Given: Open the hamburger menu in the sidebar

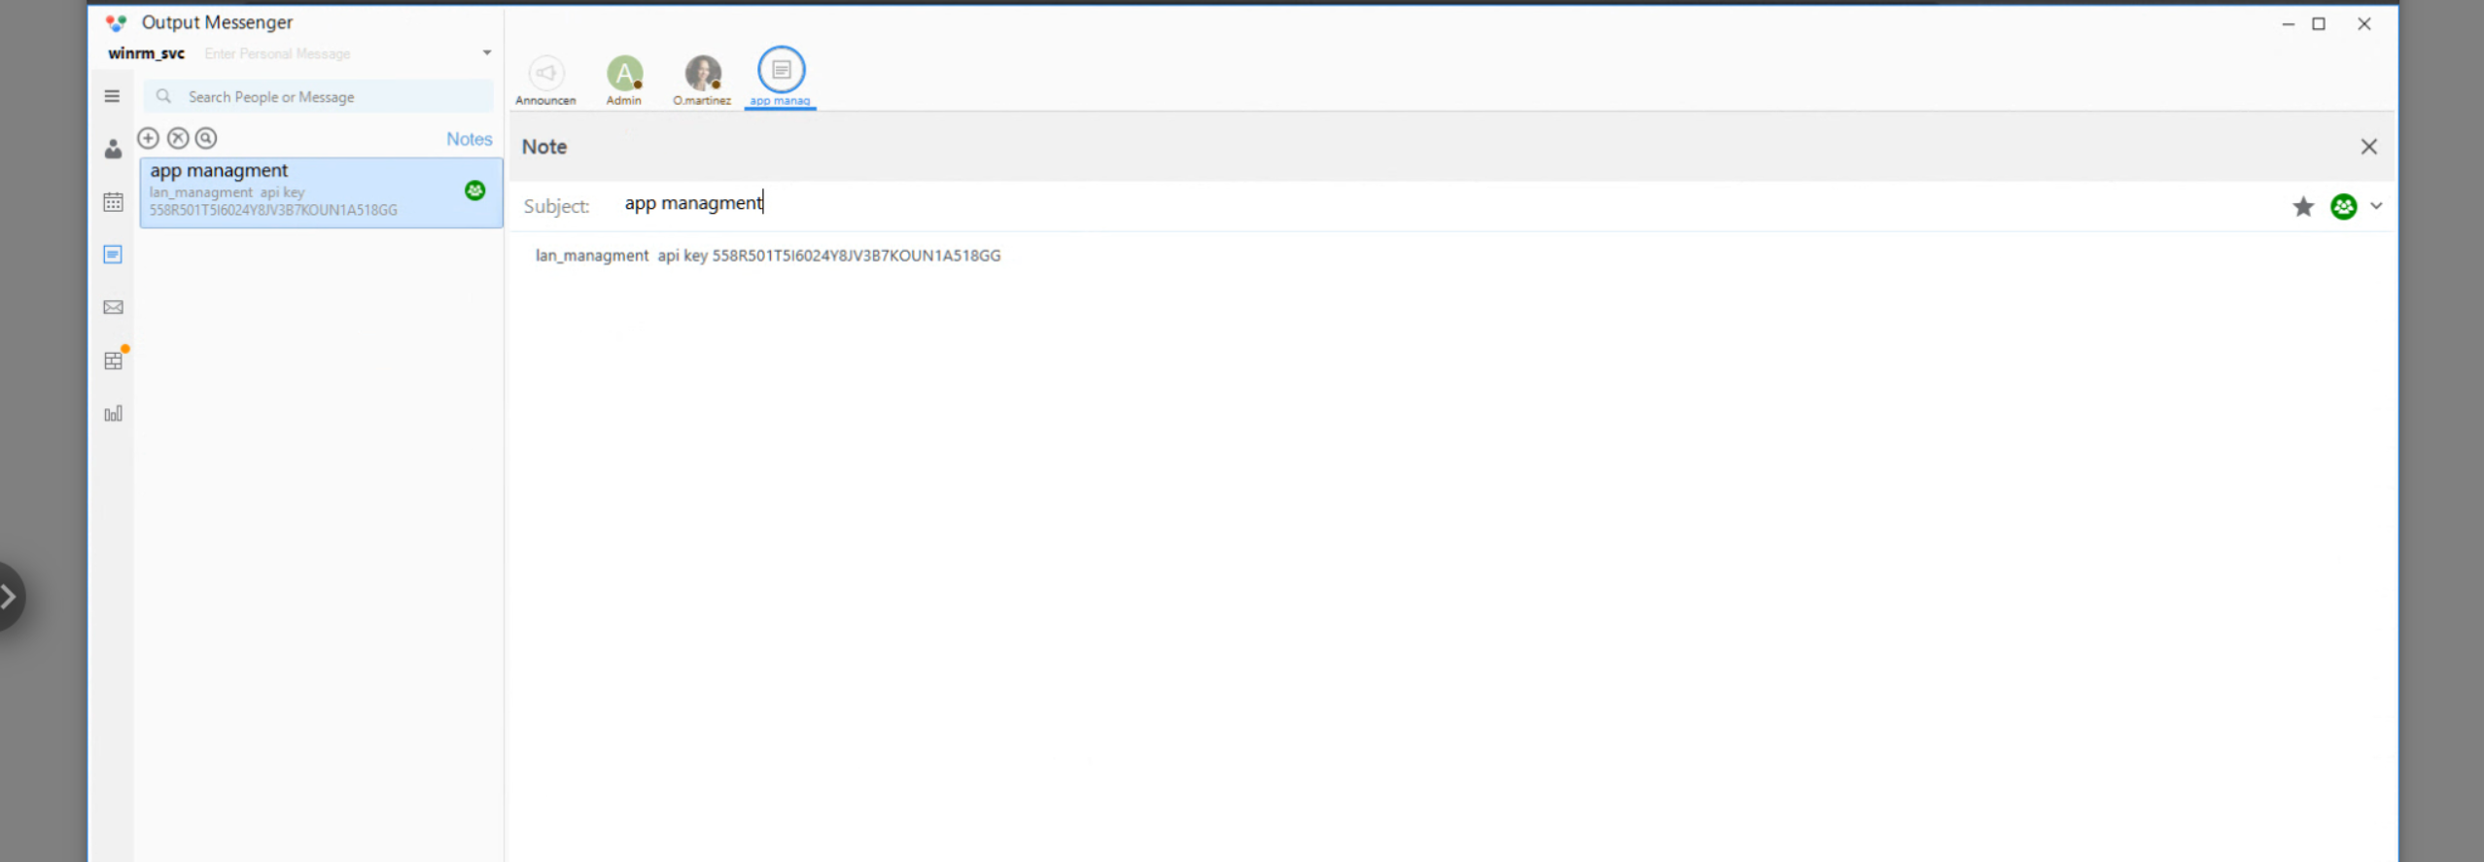Looking at the screenshot, I should (x=112, y=96).
